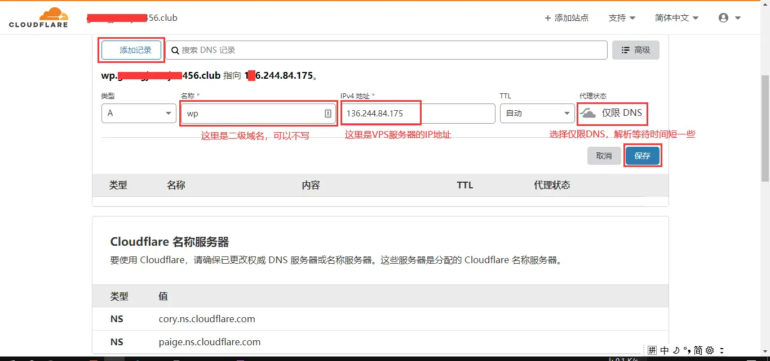Click the page vertical scrollbar thumb

(x=765, y=128)
